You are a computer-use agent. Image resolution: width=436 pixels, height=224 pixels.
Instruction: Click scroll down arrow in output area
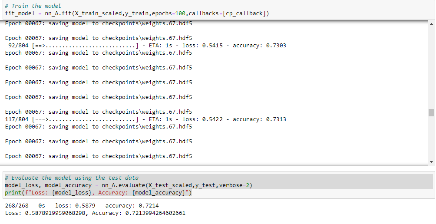pos(431,162)
